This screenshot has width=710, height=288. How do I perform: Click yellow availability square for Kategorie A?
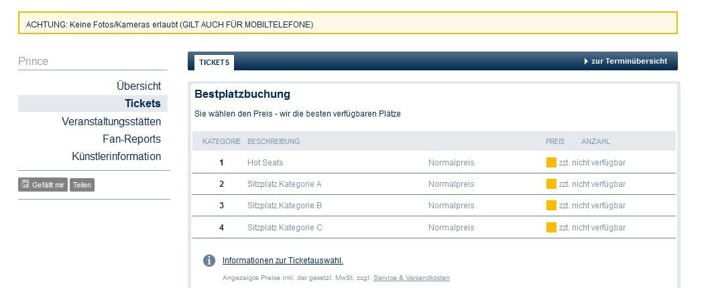[551, 184]
